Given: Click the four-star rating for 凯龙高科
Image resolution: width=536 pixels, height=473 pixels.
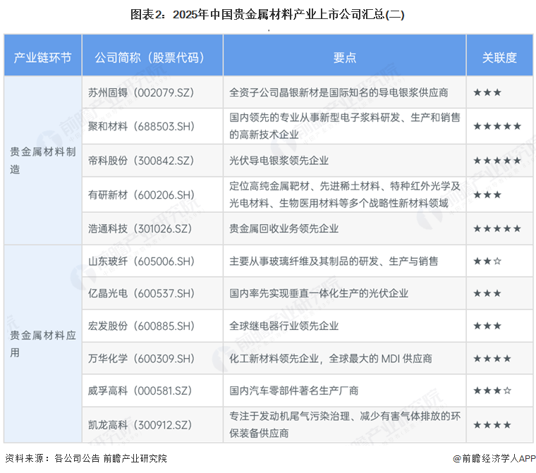Looking at the screenshot, I should pyautogui.click(x=492, y=425).
